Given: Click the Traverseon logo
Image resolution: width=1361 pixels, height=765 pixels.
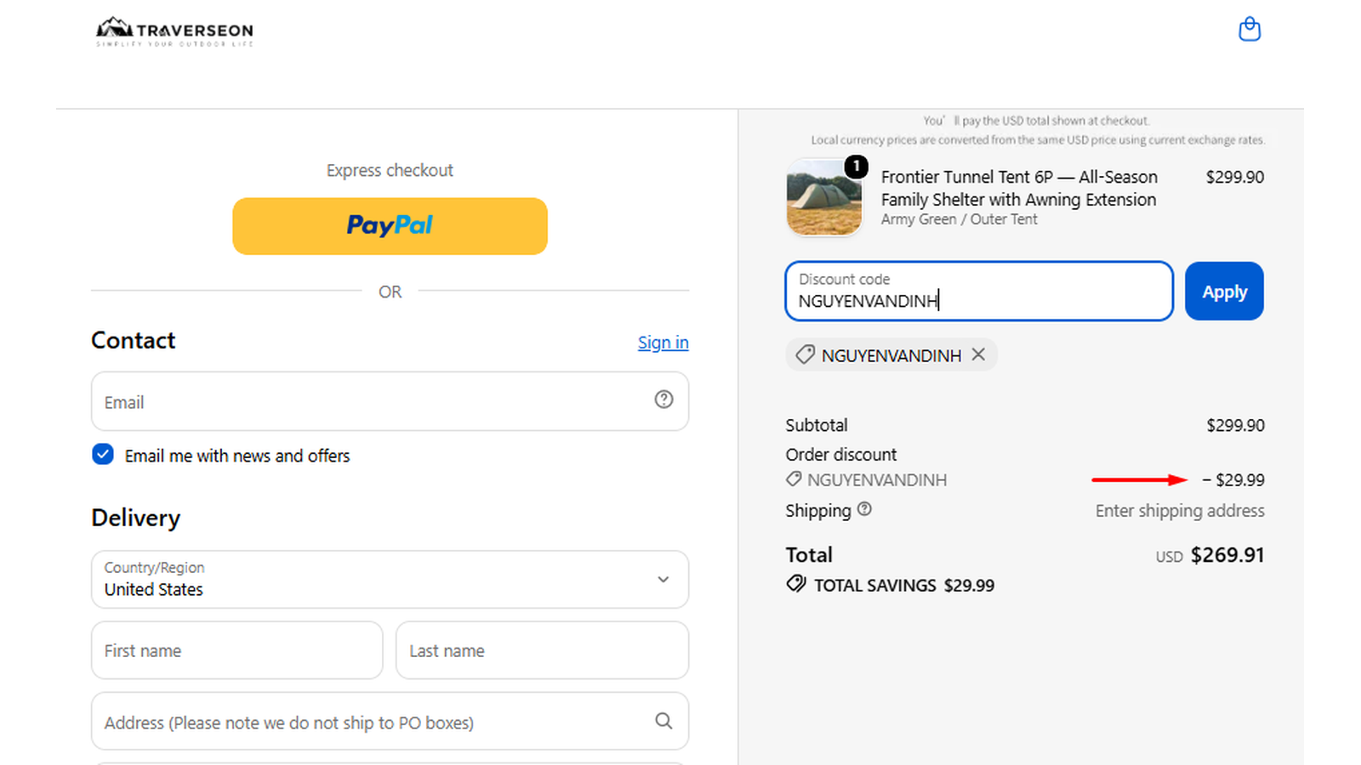Looking at the screenshot, I should [x=174, y=31].
